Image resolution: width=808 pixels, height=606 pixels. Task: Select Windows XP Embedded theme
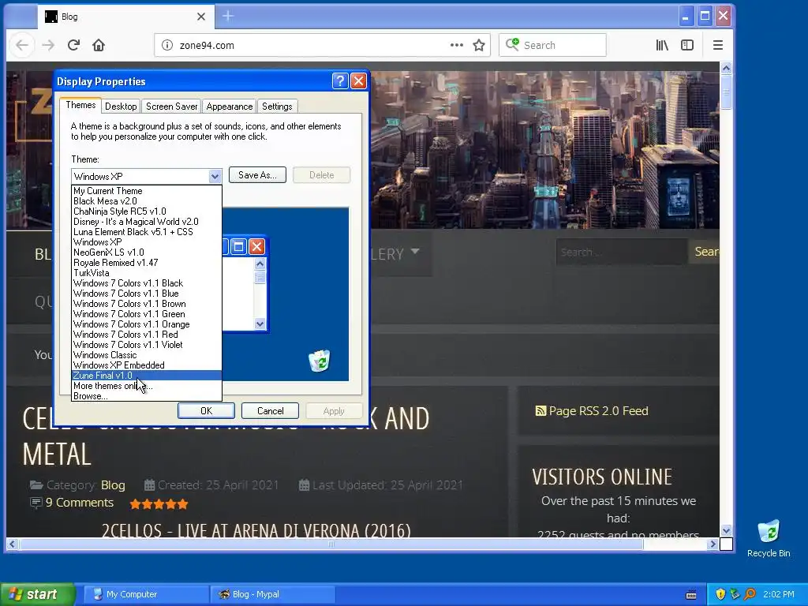[146, 365]
